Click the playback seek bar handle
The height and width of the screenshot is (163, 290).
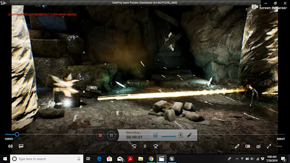[x=17, y=134]
